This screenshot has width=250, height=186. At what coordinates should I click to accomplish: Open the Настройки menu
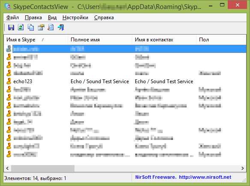pos(75,17)
